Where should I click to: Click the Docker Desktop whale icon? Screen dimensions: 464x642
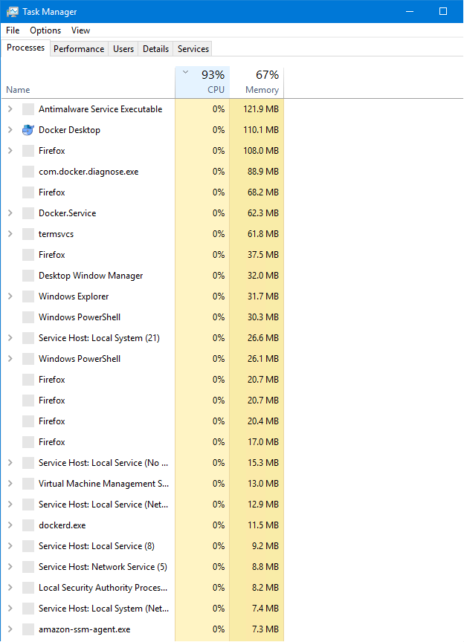coord(28,130)
